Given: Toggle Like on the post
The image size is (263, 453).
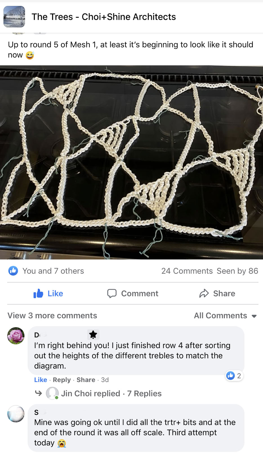Looking at the screenshot, I should pyautogui.click(x=48, y=293).
